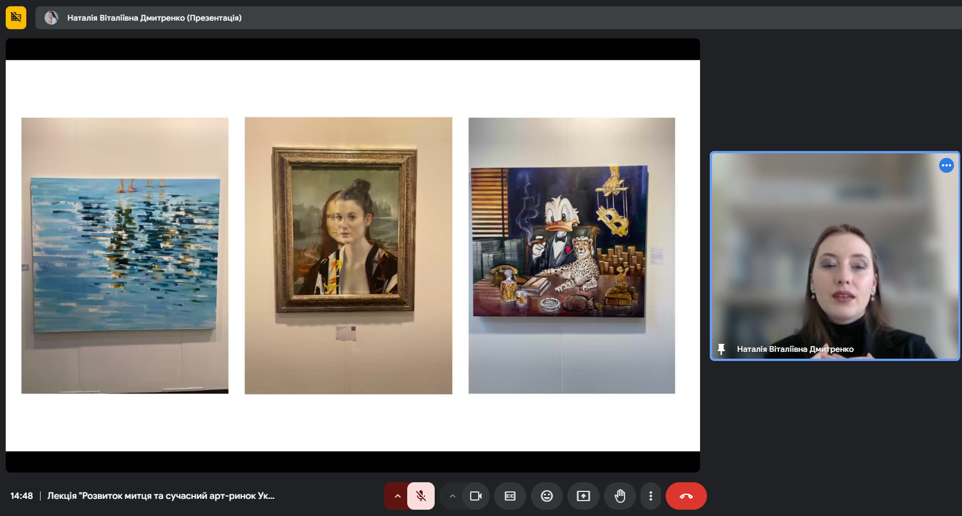The image size is (962, 516).
Task: Click lecture title 'Лекція "Розвиток митця...'
Action: pos(161,496)
